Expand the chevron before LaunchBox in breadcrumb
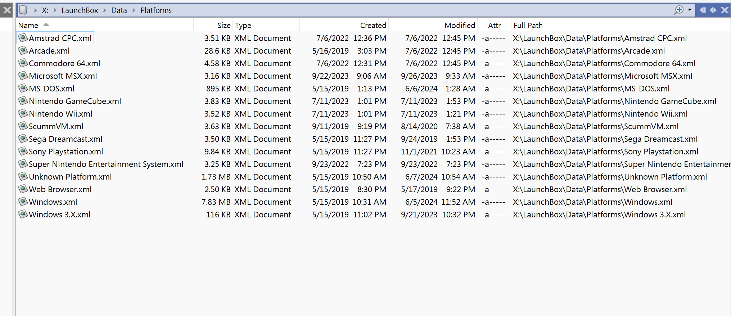This screenshot has width=731, height=316. [x=55, y=10]
